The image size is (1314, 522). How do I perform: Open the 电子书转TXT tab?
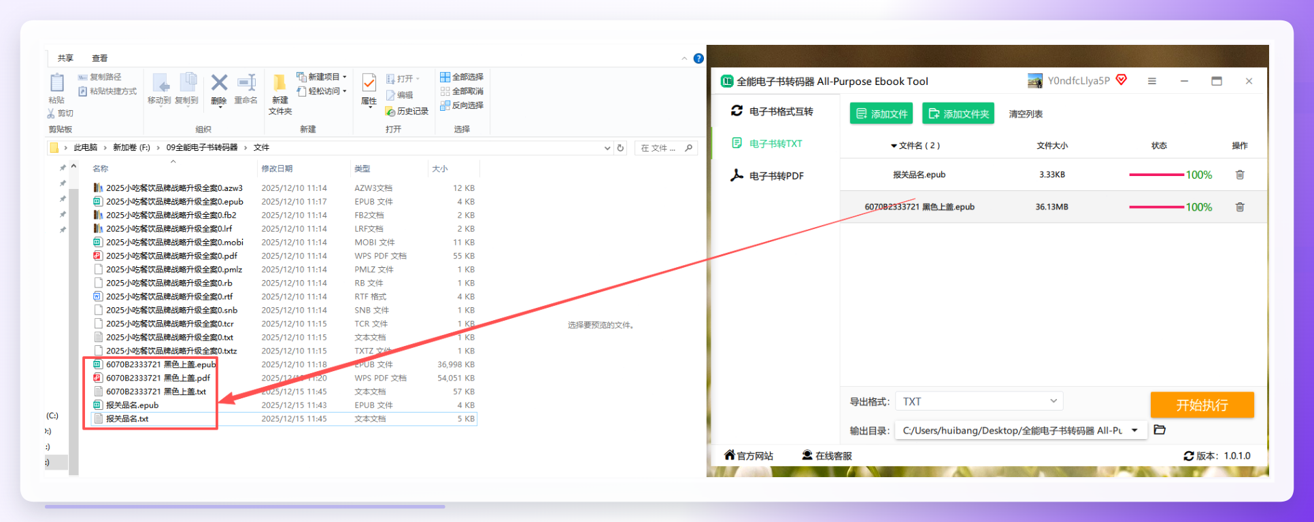pyautogui.click(x=766, y=143)
